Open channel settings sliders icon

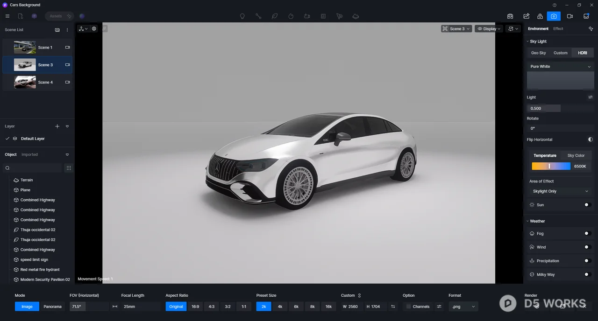pyautogui.click(x=439, y=307)
